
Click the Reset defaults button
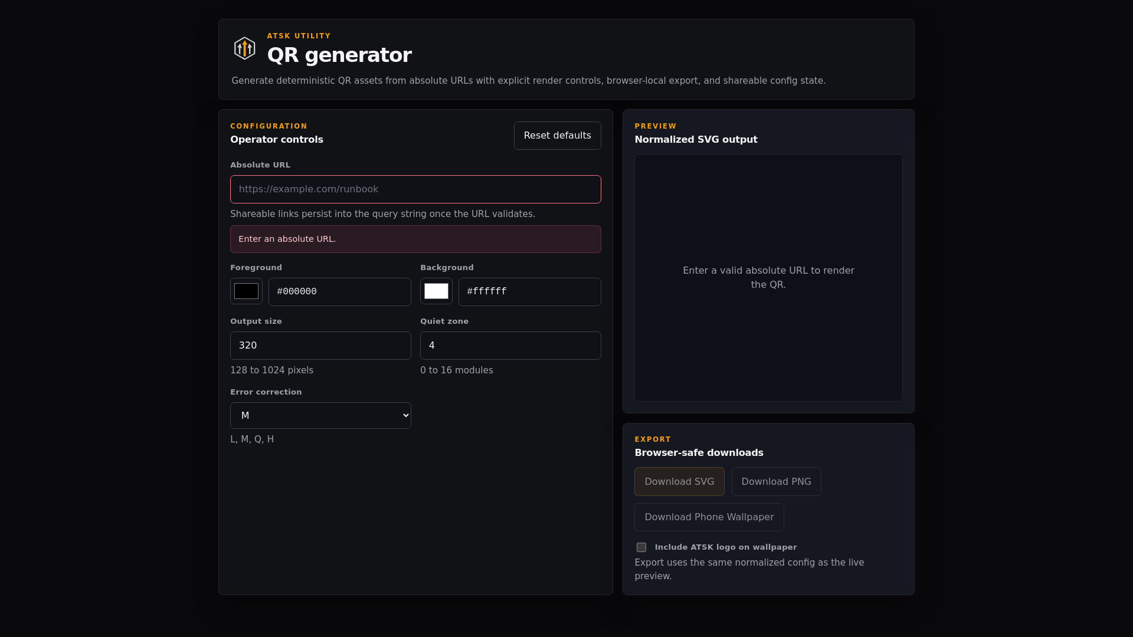pyautogui.click(x=557, y=136)
